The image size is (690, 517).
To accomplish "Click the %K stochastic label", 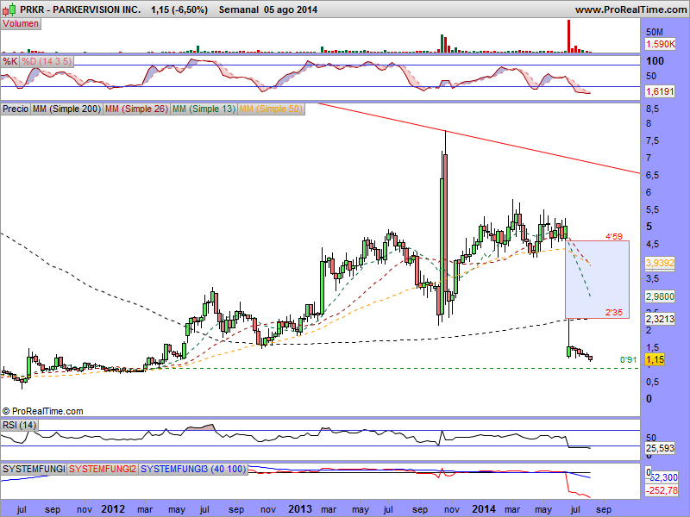I will (x=9, y=61).
